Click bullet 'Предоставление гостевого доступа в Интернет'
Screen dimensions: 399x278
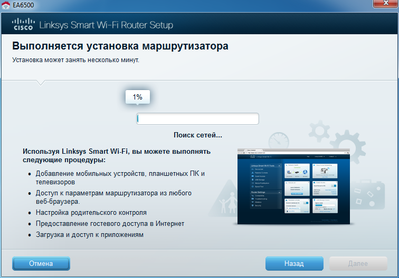[110, 224]
